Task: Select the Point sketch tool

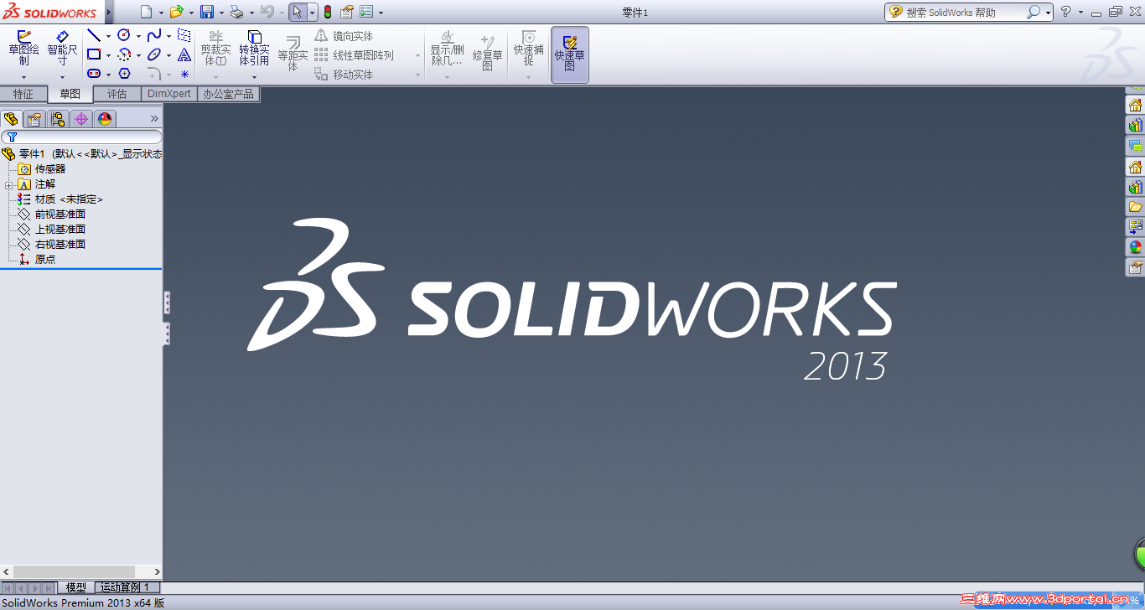Action: click(184, 74)
